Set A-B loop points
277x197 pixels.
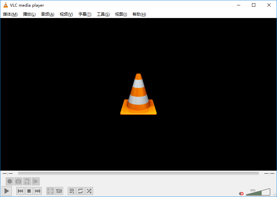[27, 181]
